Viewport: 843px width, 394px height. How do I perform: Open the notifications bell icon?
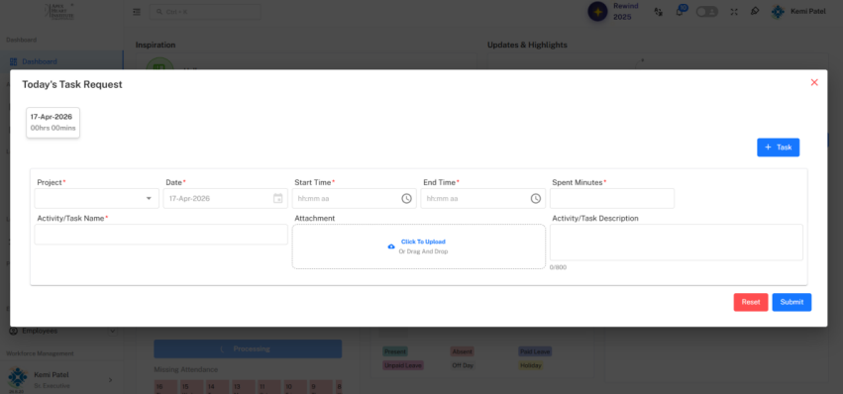point(680,12)
